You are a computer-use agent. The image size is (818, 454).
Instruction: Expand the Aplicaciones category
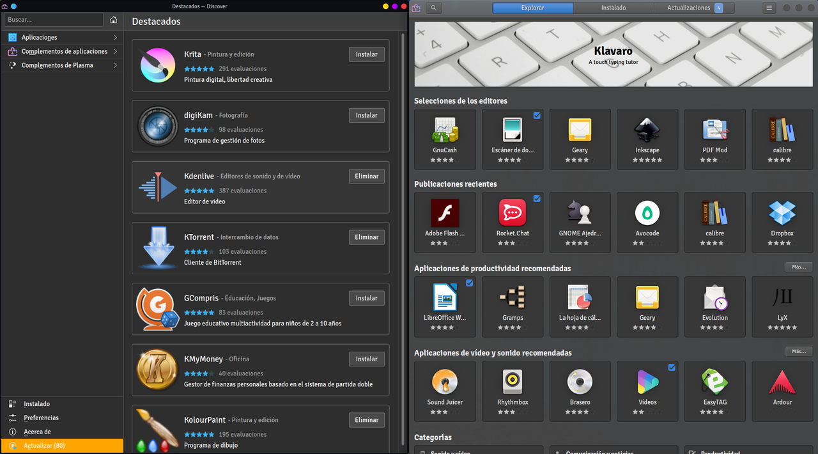coord(62,37)
